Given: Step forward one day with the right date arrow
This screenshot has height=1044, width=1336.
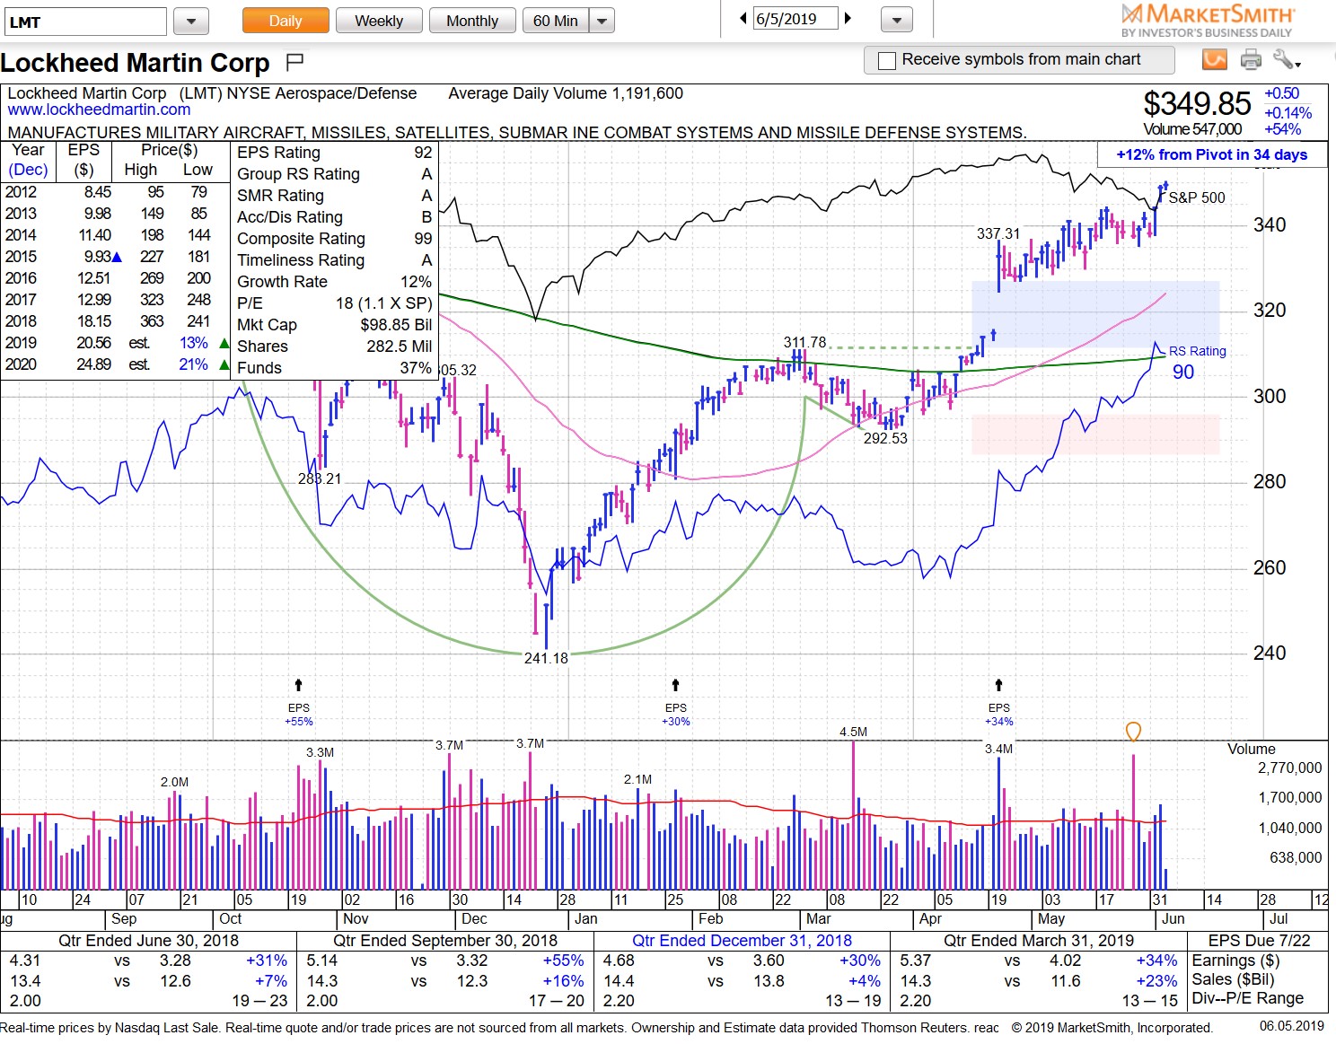Looking at the screenshot, I should point(848,17).
